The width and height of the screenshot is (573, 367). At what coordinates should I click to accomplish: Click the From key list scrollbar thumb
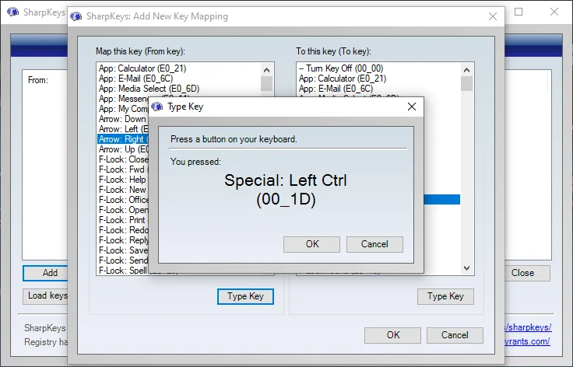tap(266, 83)
